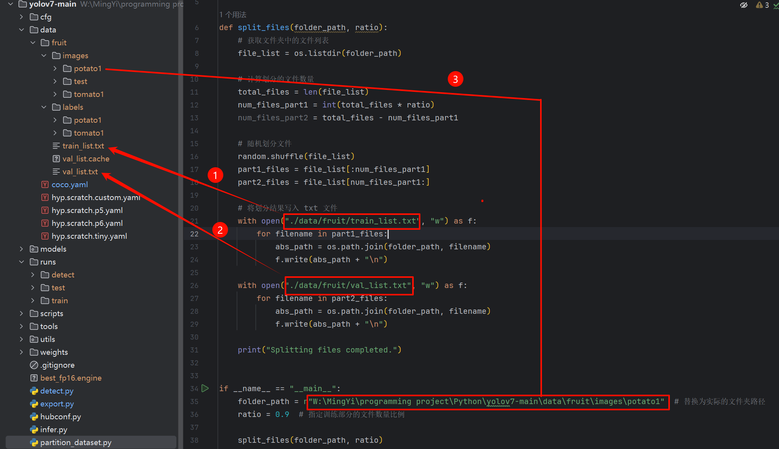
Task: Collapse the data folder
Action: (x=22, y=30)
